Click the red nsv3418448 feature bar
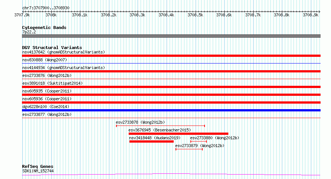 (151, 141)
